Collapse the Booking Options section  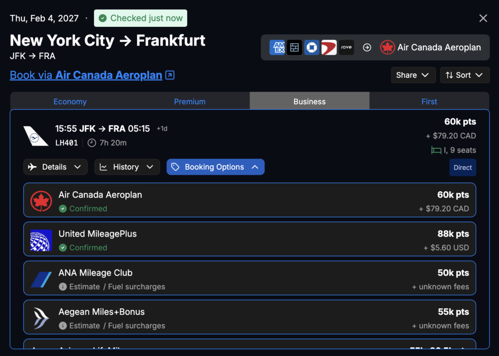[x=215, y=167]
